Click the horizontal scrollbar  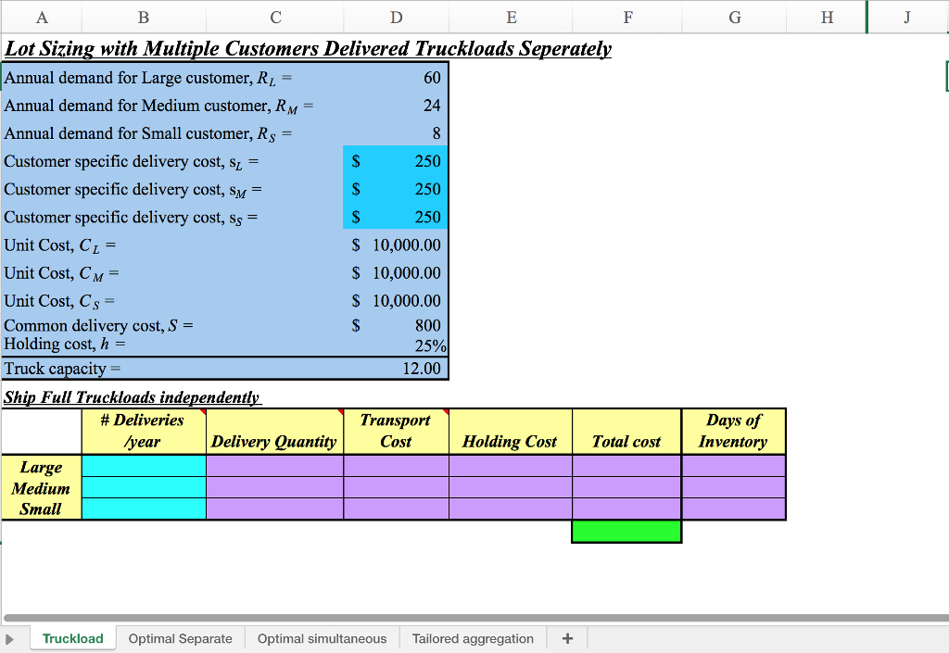(x=475, y=618)
